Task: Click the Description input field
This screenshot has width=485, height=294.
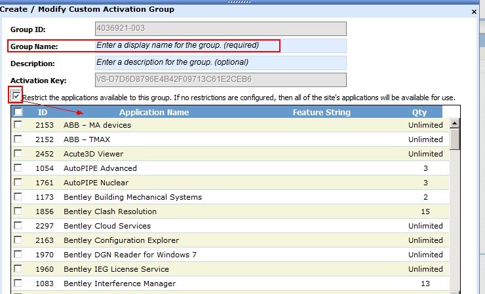Action: 220,63
